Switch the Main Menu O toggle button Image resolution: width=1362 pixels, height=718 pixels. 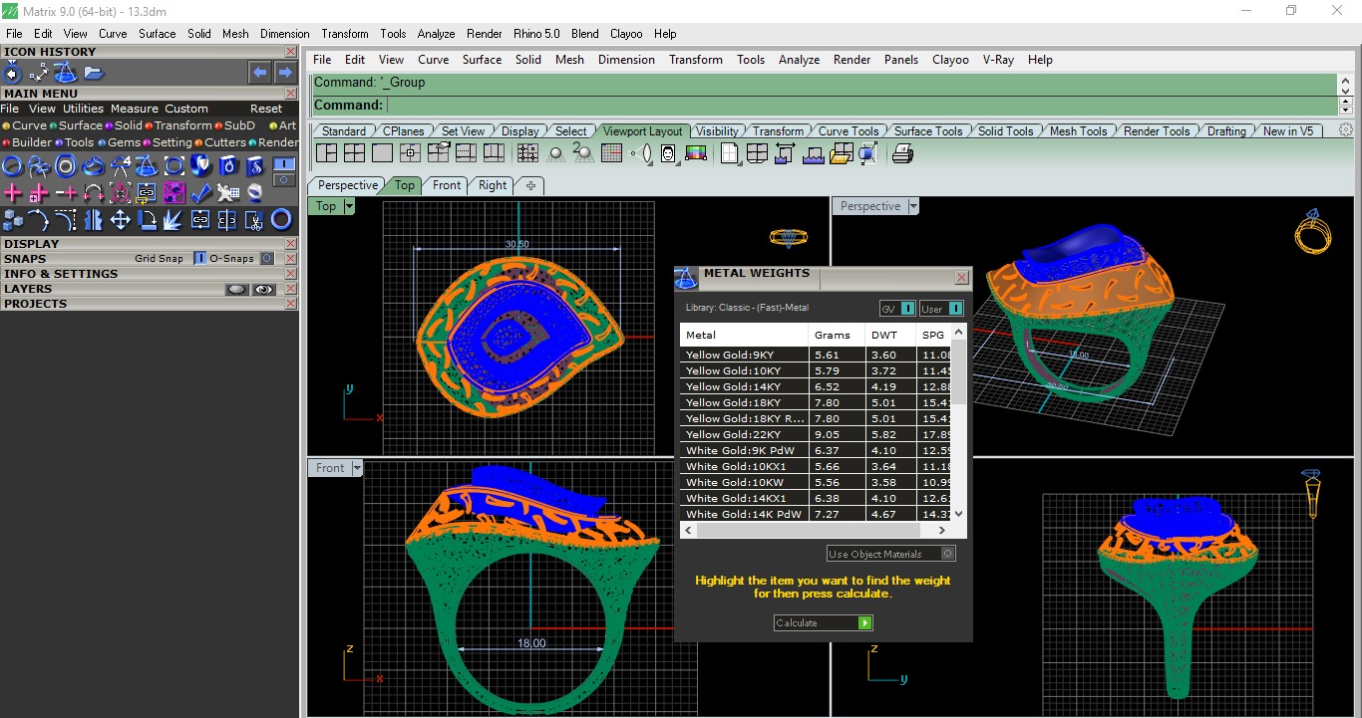pyautogui.click(x=284, y=179)
